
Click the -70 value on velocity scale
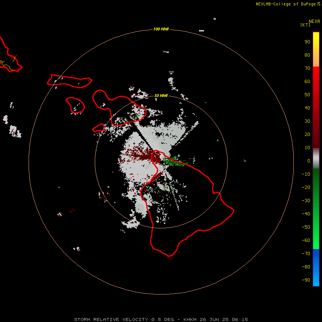(306, 254)
